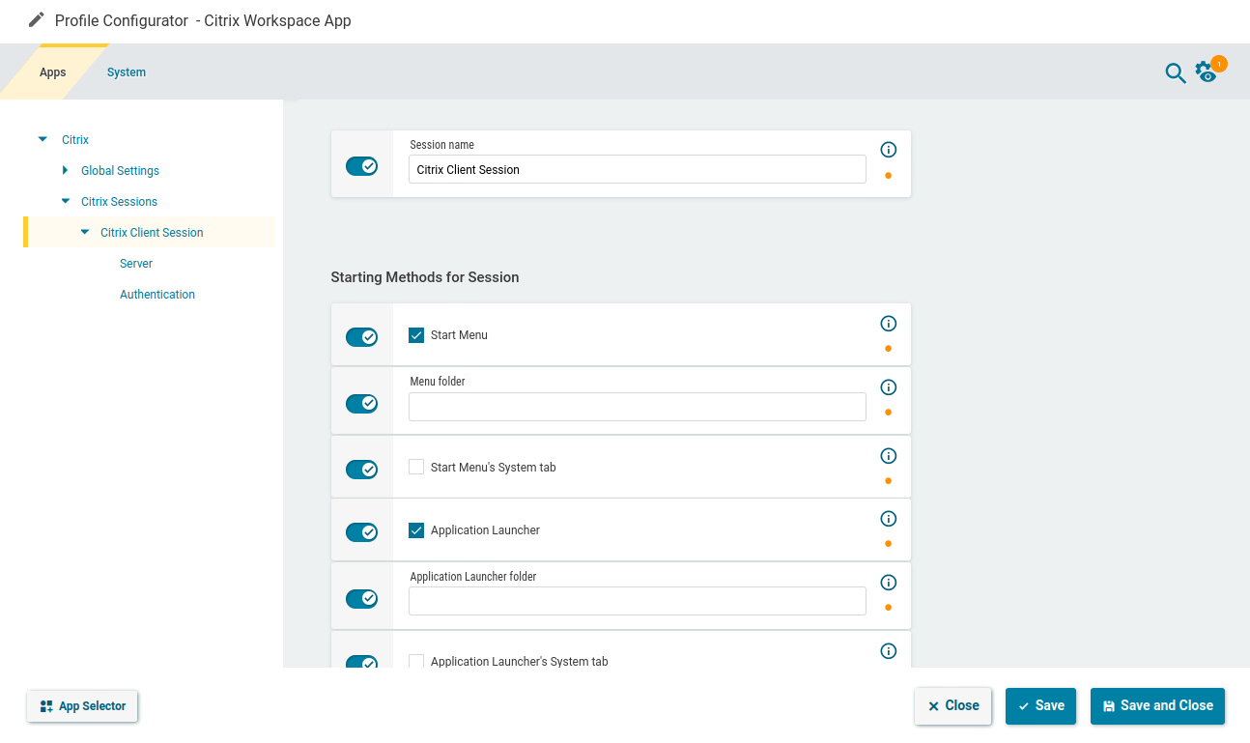Viewport: 1250px width, 743px height.
Task: Click the Save and Close button
Action: [1157, 705]
